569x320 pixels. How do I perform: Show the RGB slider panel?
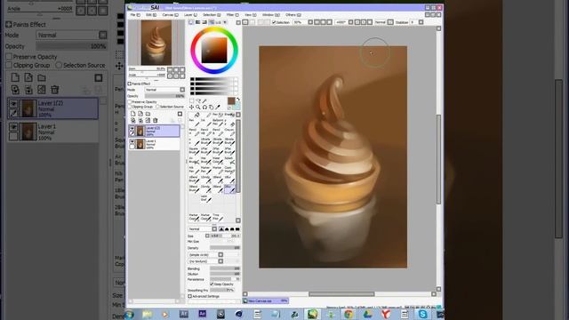(197, 22)
